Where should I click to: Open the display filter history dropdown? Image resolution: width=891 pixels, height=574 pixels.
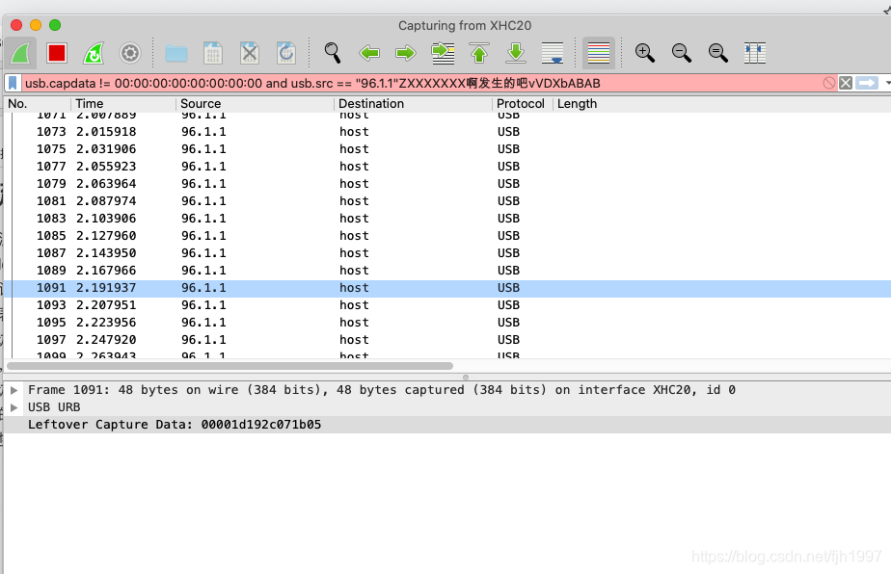(x=887, y=84)
